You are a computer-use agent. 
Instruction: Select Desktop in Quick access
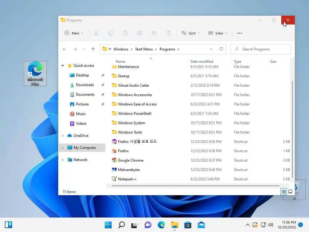(x=82, y=75)
